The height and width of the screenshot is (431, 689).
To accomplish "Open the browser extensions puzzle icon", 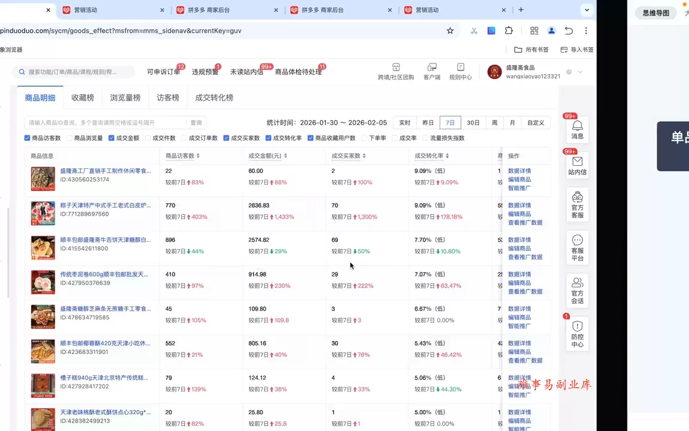I will [509, 31].
